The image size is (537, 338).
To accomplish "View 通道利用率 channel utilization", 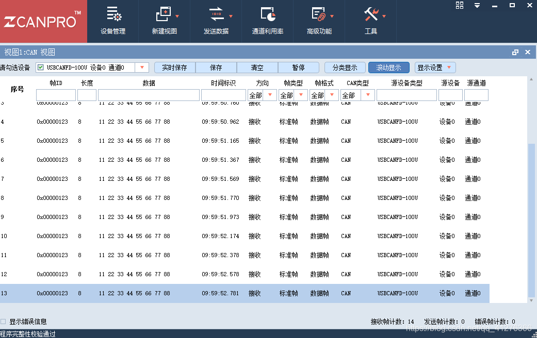I will click(268, 21).
